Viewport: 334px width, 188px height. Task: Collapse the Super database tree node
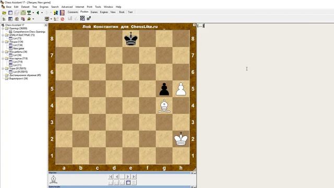tap(3, 68)
